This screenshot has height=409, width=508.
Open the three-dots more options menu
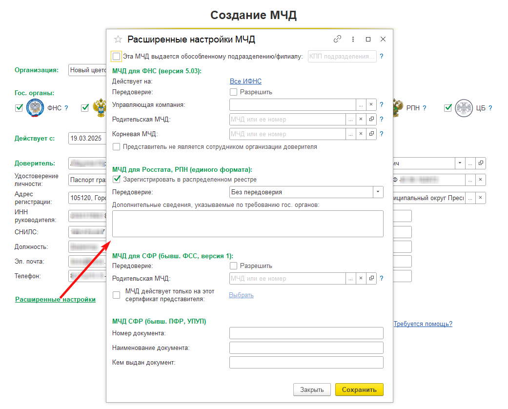(353, 39)
